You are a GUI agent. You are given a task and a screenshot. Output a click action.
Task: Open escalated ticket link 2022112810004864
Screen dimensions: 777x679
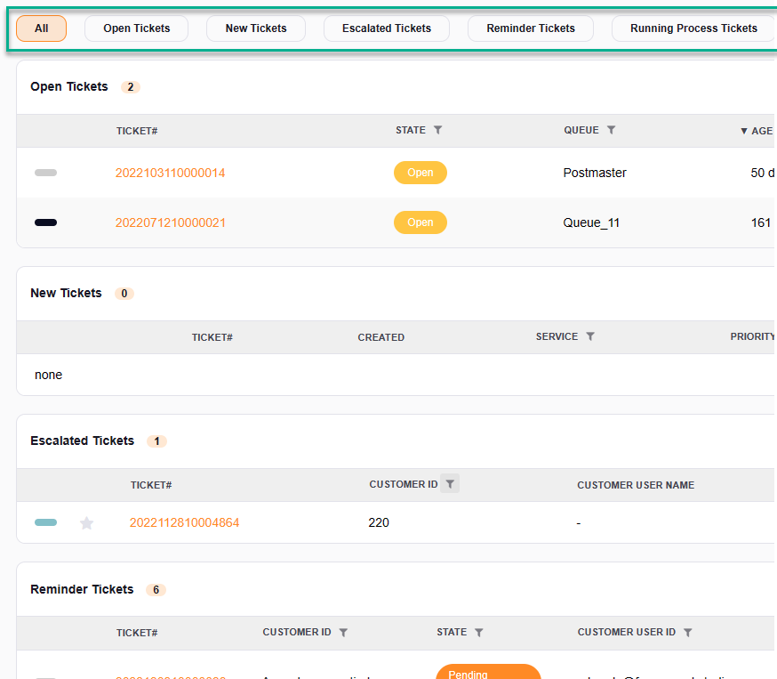pos(184,522)
